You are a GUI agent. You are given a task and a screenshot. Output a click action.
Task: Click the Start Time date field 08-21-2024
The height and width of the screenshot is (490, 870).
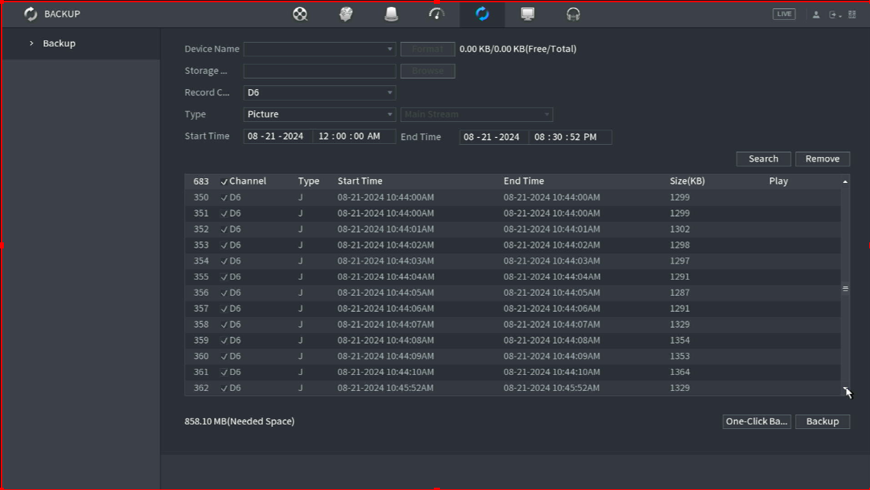[278, 136]
